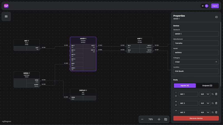Click the W-004 wire label near MIXER-1
Viewport: 223px width, 125px height.
(x=100, y=45)
